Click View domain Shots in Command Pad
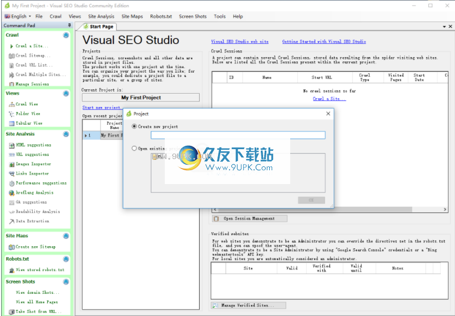This screenshot has height=316, width=455. [37, 293]
